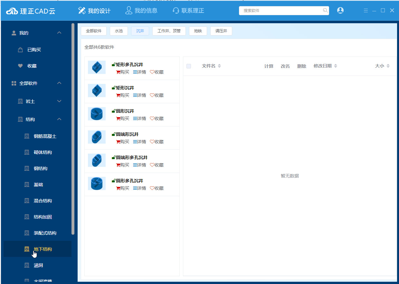
Task: Favorite 圆端形多孔沉井 with heart 收藏
Action: pos(157,165)
